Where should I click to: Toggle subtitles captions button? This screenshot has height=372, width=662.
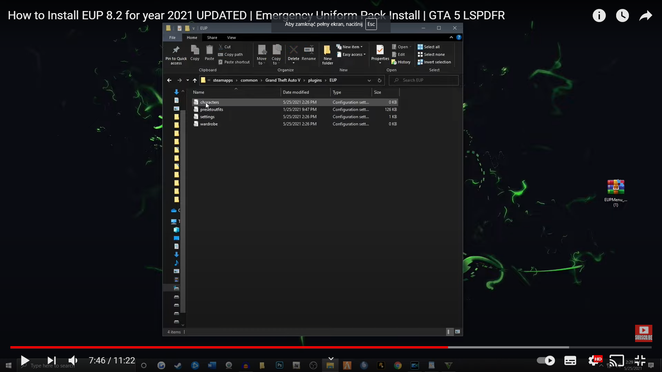(x=570, y=361)
